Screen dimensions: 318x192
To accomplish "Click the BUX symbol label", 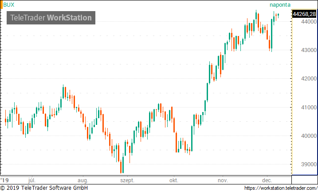I will 9,5.
